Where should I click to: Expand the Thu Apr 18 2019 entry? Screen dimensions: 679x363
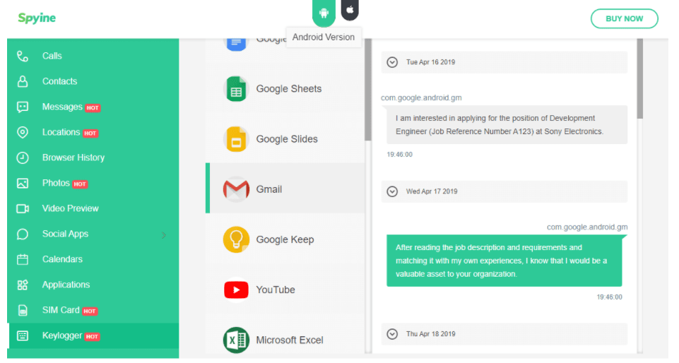coord(392,334)
